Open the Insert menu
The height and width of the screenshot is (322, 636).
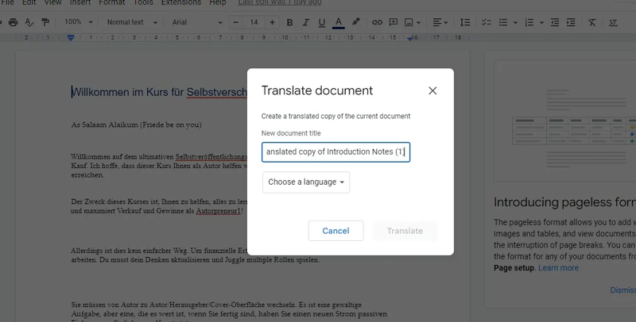pos(80,2)
